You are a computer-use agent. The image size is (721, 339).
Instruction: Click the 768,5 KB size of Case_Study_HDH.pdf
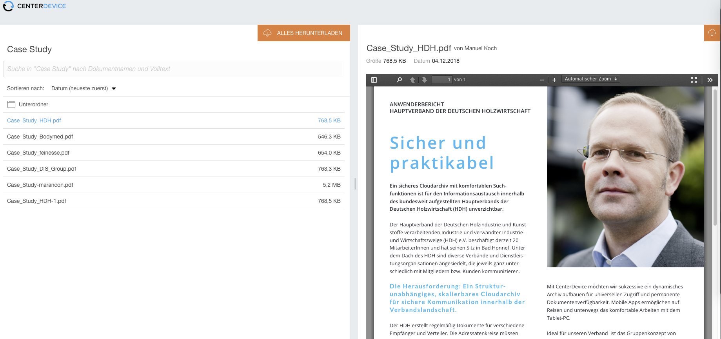tap(329, 120)
